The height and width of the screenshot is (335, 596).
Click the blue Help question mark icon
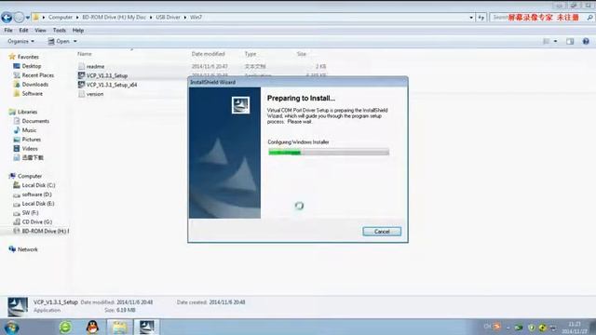[x=586, y=41]
